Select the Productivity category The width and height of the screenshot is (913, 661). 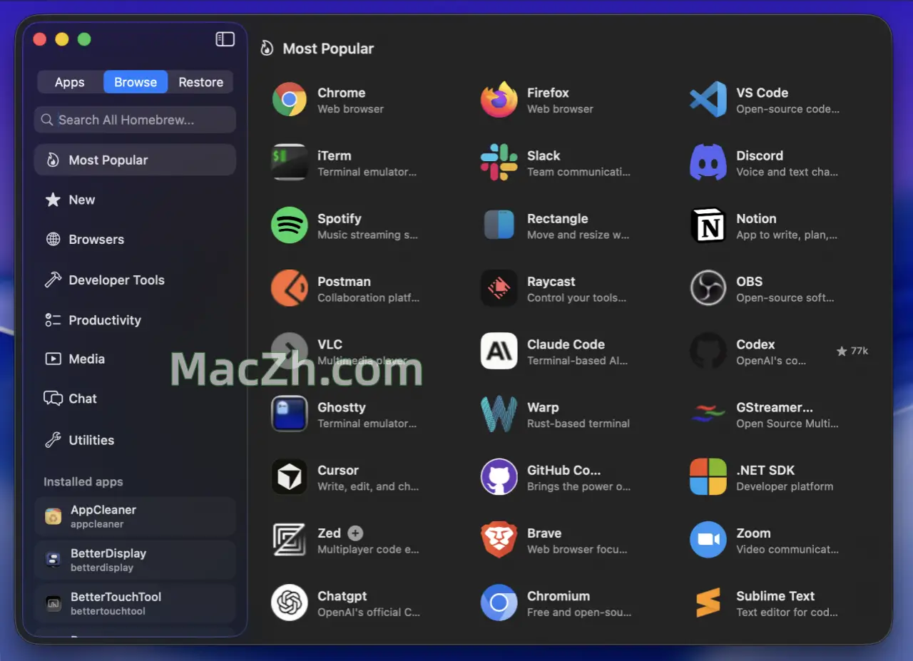(135, 320)
